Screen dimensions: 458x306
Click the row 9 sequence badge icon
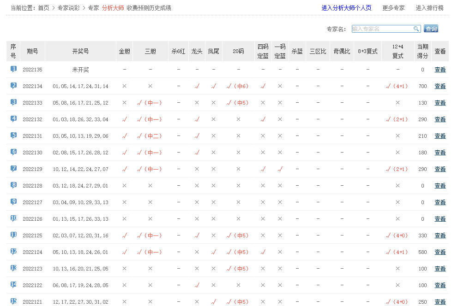[x=13, y=202]
